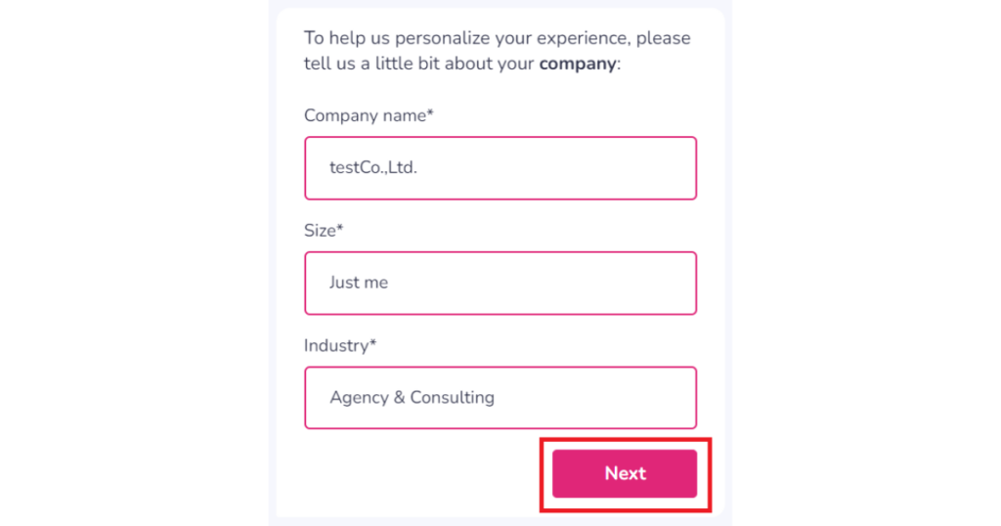Open the Size dropdown

(x=500, y=284)
